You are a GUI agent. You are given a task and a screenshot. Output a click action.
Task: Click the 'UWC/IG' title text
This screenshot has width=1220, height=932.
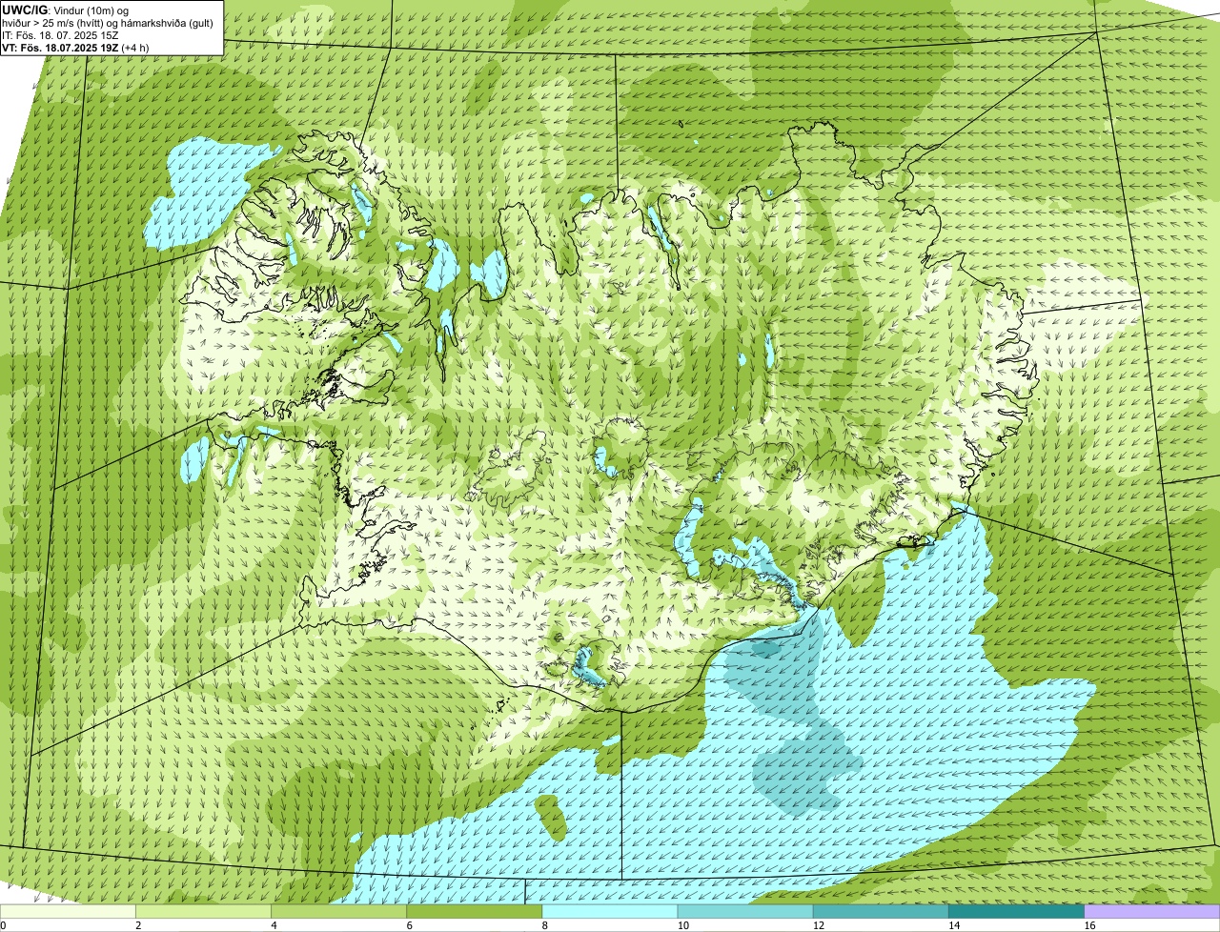(23, 10)
